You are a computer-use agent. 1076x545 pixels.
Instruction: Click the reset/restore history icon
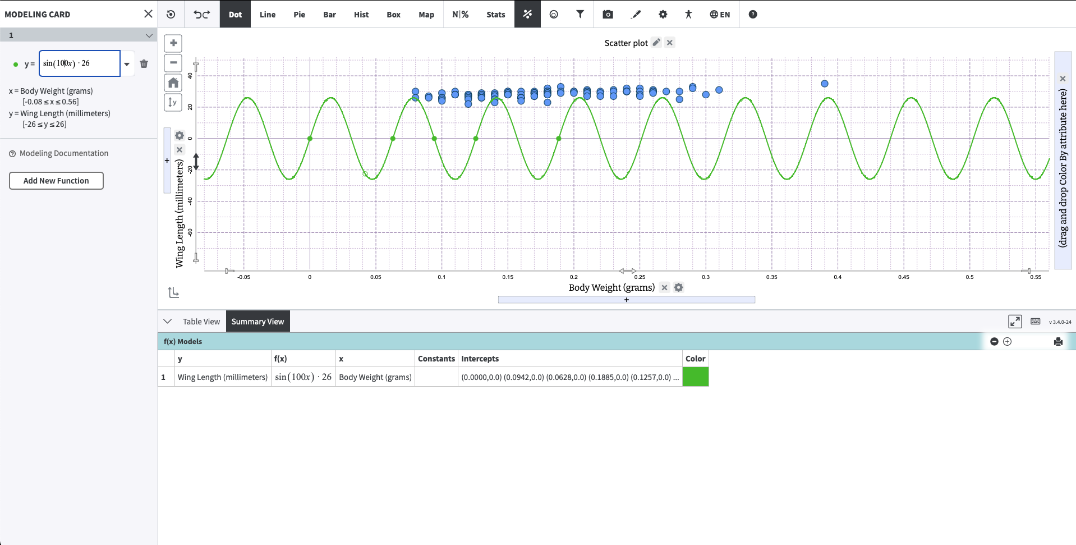point(171,14)
